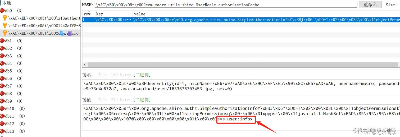Click the 本地 connection server icon
Screen dimensions: 400x137
point(1,3)
